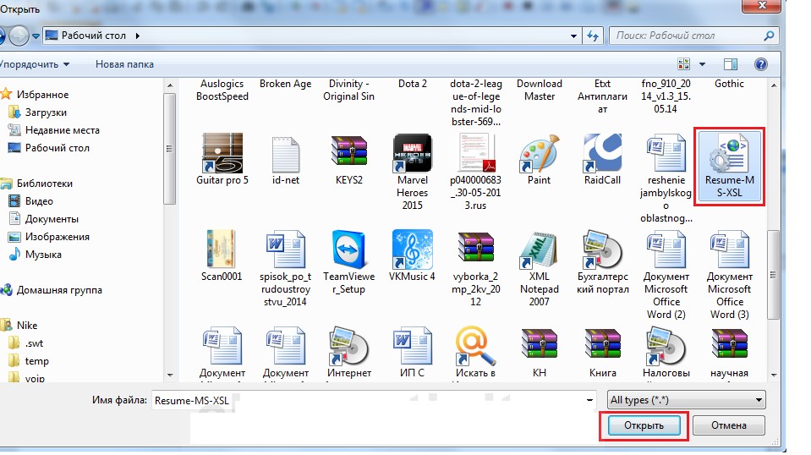
Task: Select the VKMusic 4 shortcut icon
Action: (x=412, y=249)
